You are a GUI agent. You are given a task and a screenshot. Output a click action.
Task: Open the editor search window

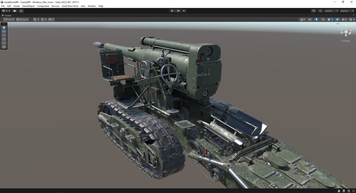[x=320, y=11]
